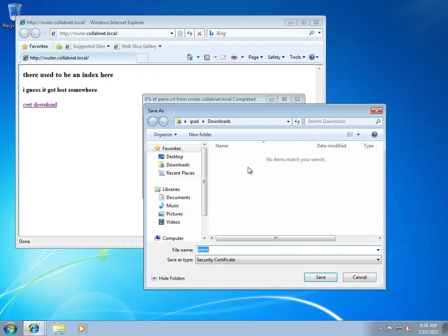Click the Print icon in IE toolbar
Viewport: 448px width, 336px height.
(234, 57)
